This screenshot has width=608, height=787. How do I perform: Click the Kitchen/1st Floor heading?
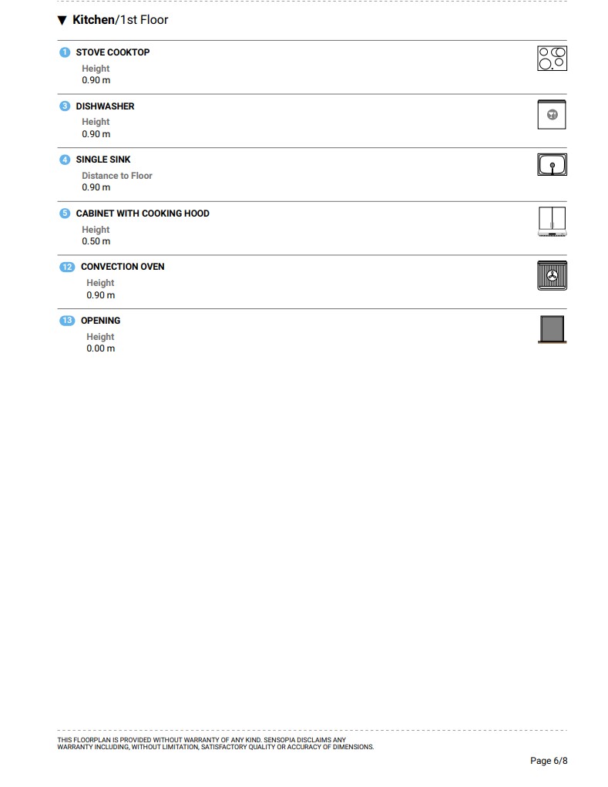coord(120,20)
